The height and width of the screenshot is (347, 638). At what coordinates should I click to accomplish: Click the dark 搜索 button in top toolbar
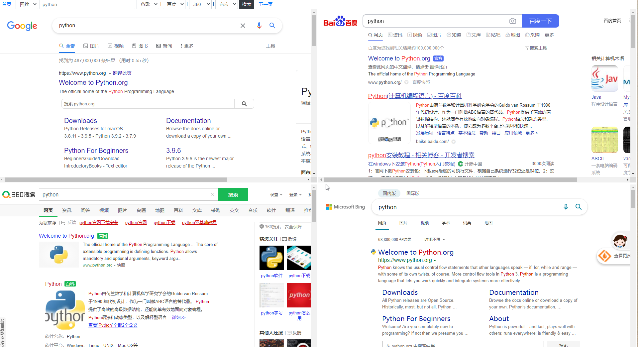pos(247,4)
